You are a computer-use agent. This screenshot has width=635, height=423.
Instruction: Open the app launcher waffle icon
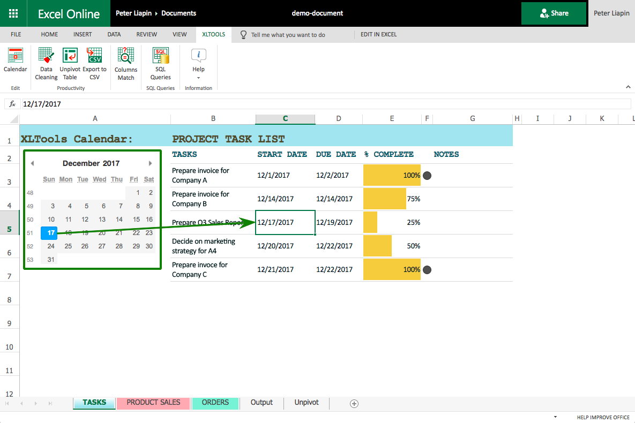point(13,13)
